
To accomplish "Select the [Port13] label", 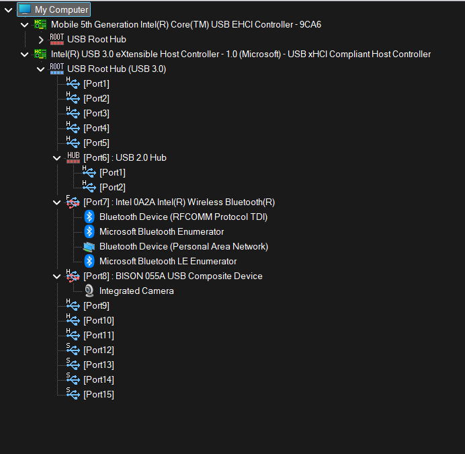I will click(x=99, y=365).
